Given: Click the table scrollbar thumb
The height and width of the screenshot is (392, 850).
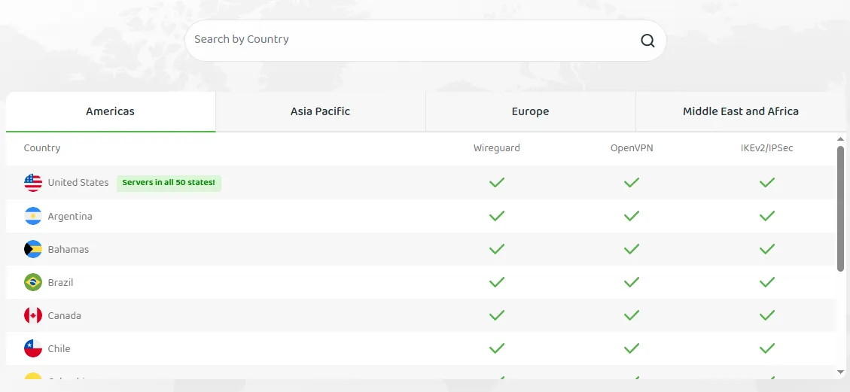Looking at the screenshot, I should (841, 208).
